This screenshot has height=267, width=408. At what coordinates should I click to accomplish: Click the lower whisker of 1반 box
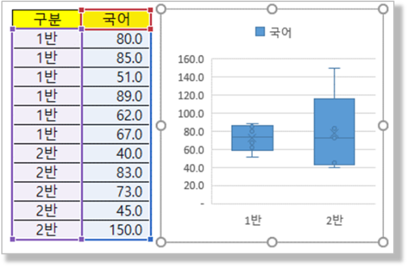(252, 154)
